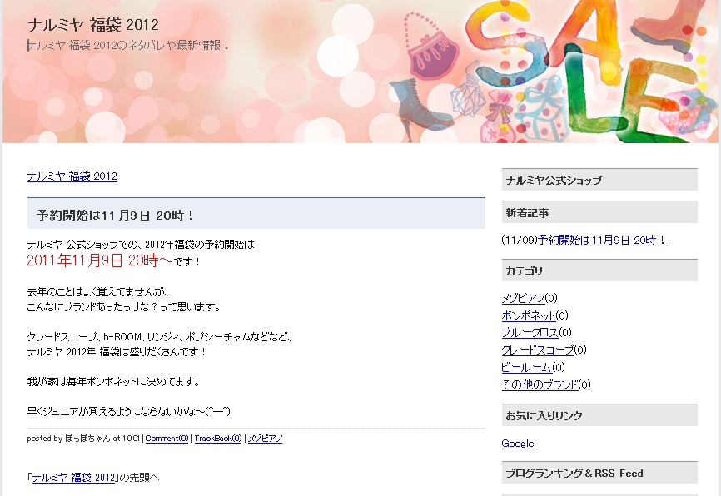This screenshot has width=721, height=496.
Task: Open the post title 予約開始は11月9日 20時!
Action: pyautogui.click(x=116, y=216)
